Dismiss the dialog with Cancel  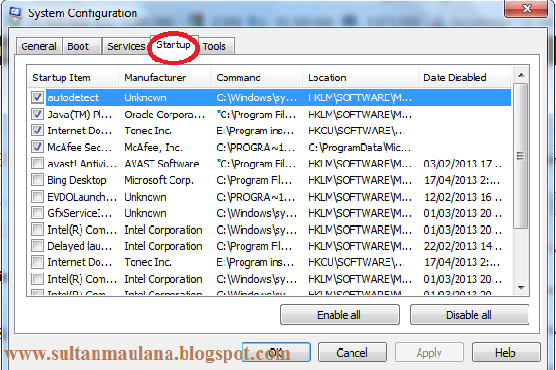tap(352, 352)
